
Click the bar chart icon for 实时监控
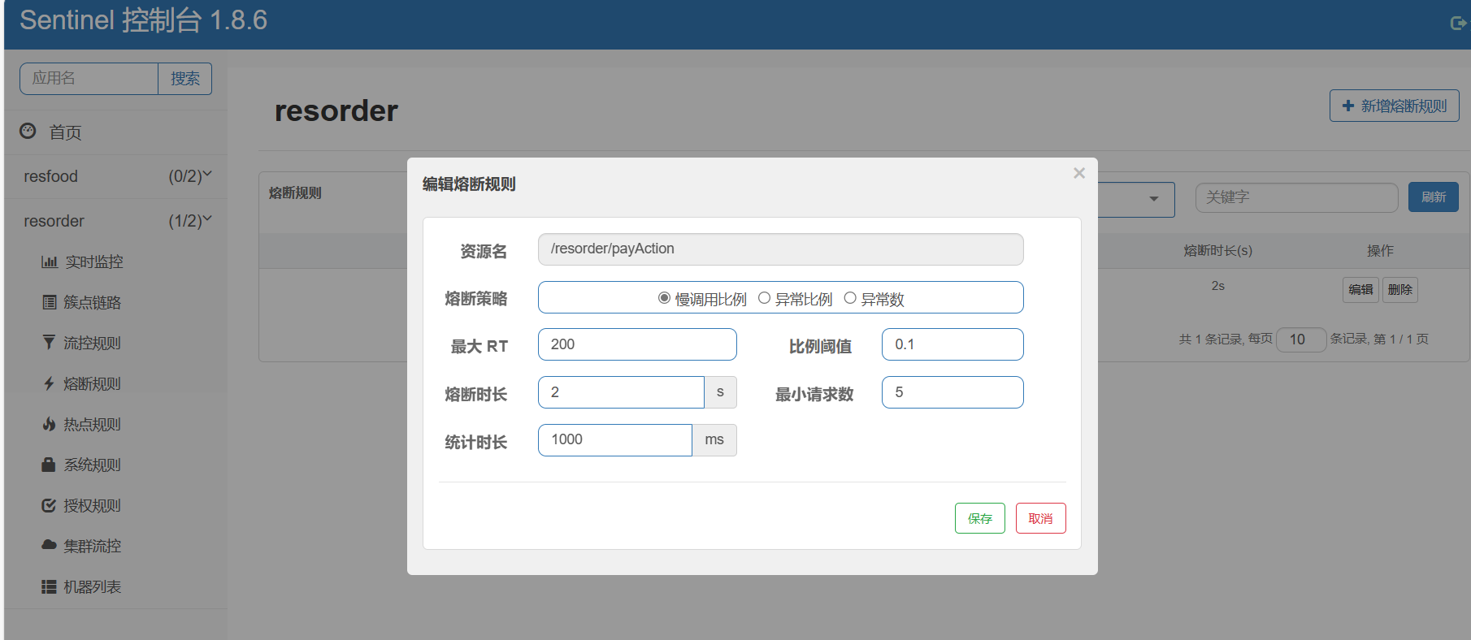(50, 262)
